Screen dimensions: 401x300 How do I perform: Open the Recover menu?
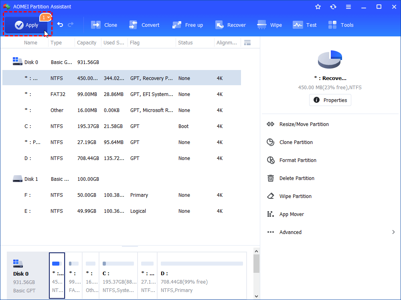point(230,25)
